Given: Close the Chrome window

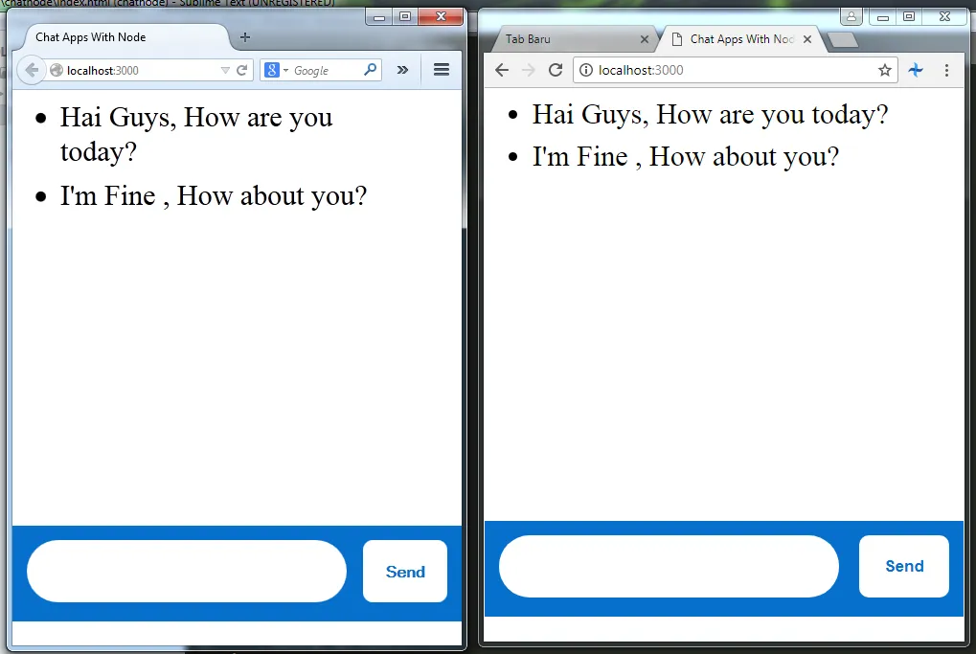Looking at the screenshot, I should click(945, 17).
